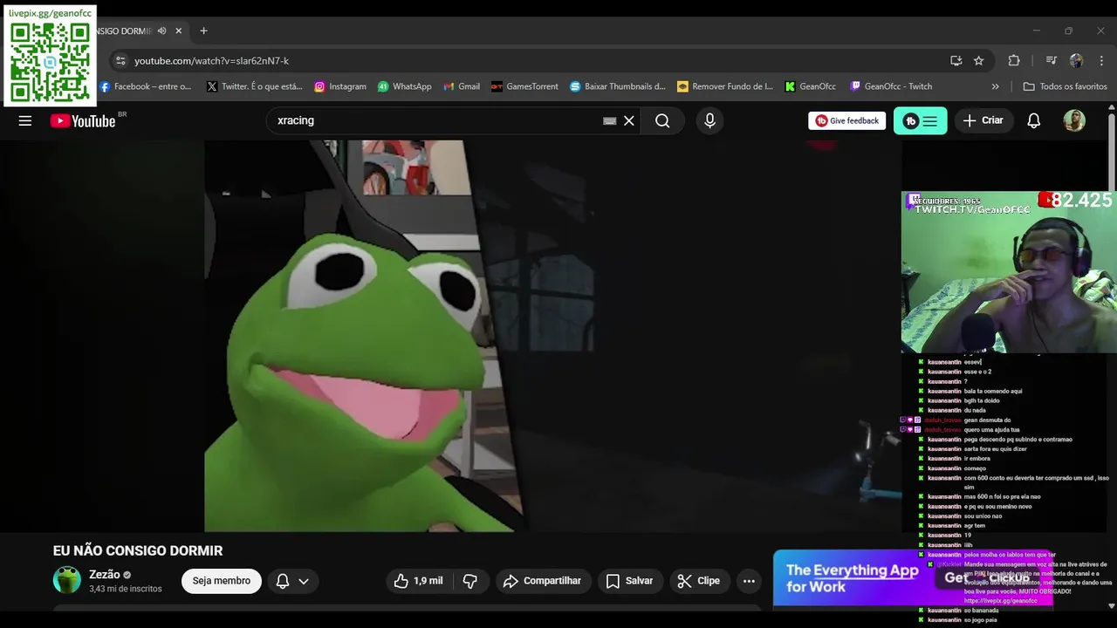Close the current YouTube tab
The width and height of the screenshot is (1117, 628).
tap(179, 31)
